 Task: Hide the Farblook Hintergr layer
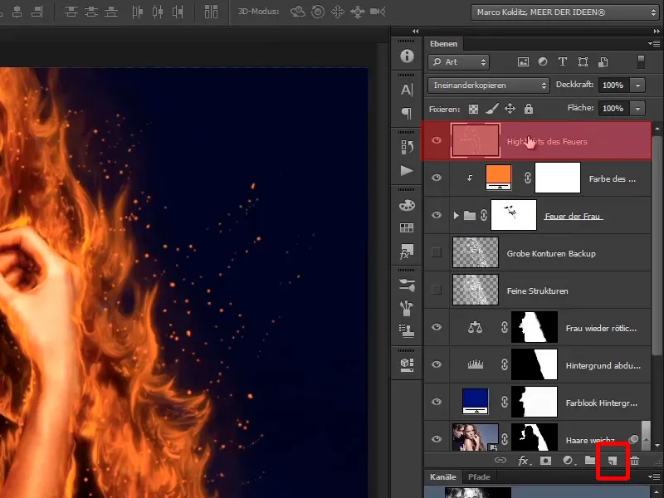click(437, 402)
